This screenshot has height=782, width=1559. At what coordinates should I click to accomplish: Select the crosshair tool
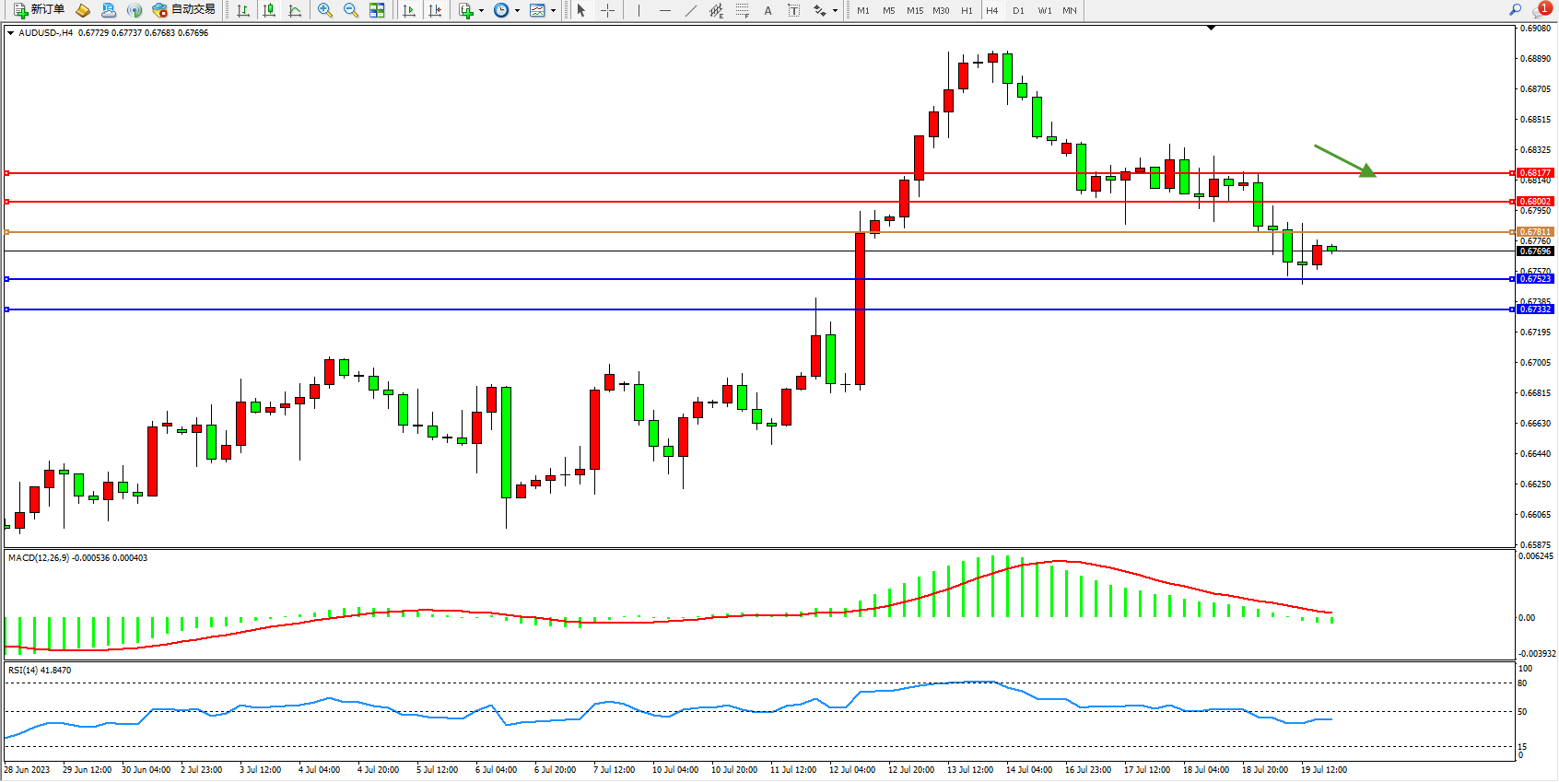click(608, 10)
